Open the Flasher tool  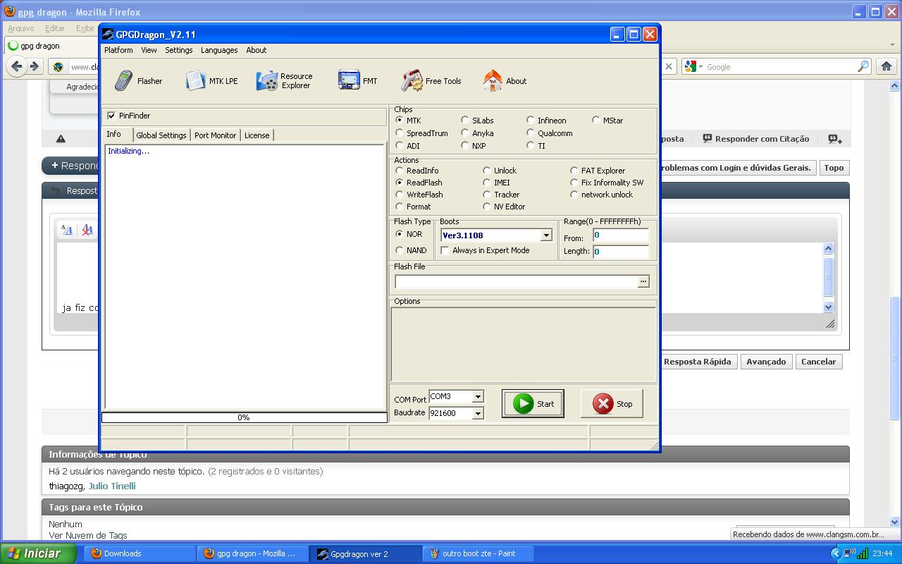[x=138, y=81]
